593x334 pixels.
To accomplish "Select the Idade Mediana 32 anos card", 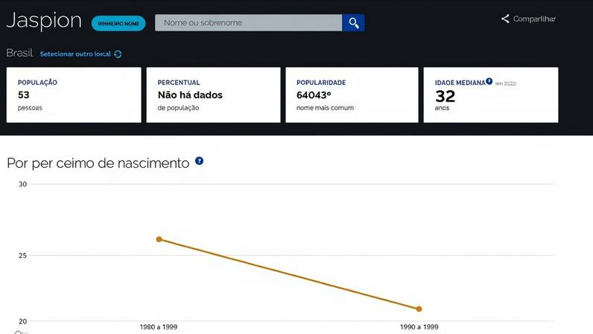I will pos(491,95).
